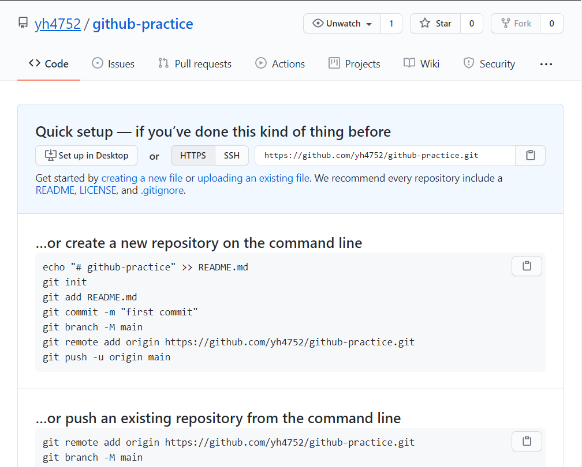View the stargazers count of 0
Image resolution: width=582 pixels, height=467 pixels.
[471, 23]
